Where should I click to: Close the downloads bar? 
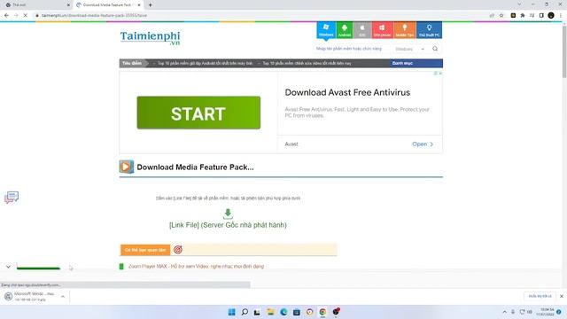pyautogui.click(x=561, y=296)
